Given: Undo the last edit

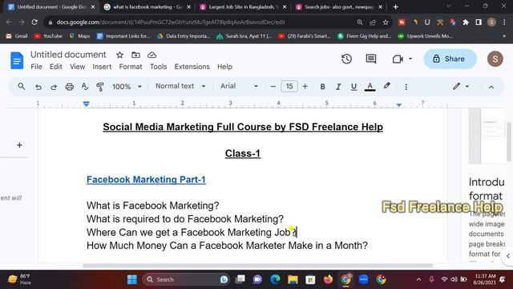Looking at the screenshot, I should (38, 87).
